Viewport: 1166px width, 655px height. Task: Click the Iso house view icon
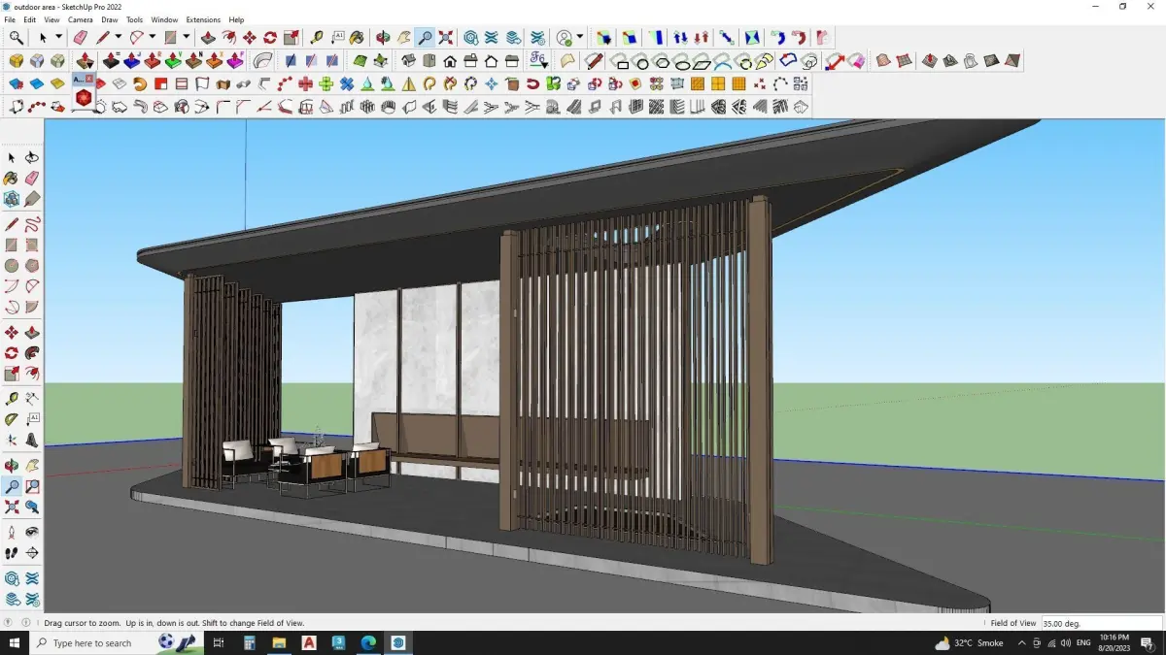(408, 60)
